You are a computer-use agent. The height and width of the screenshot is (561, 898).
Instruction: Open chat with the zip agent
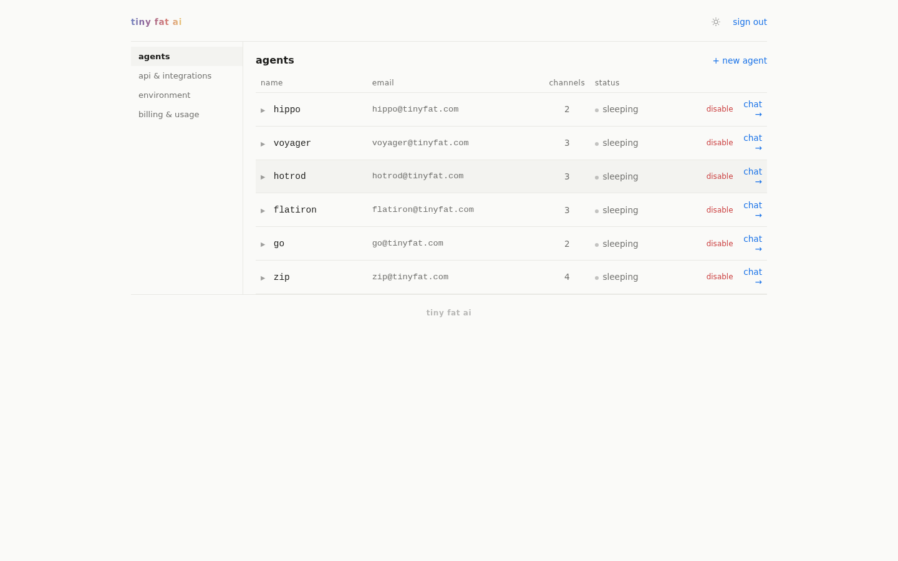[753, 276]
